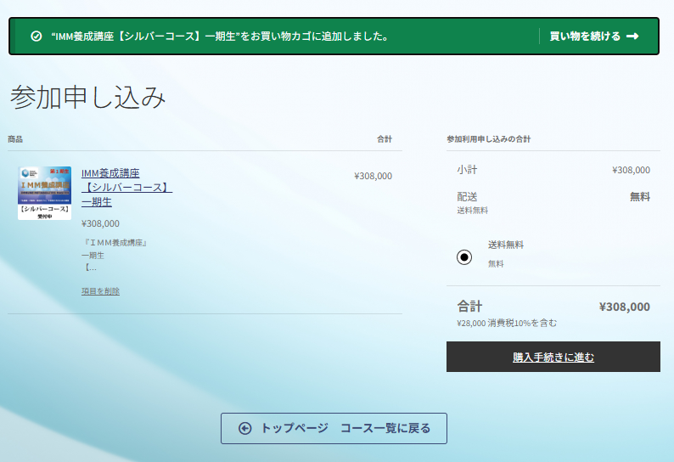The height and width of the screenshot is (462, 674).
Task: Click the ¥28,000 消費税10%を含む tax note
Action: tap(506, 323)
